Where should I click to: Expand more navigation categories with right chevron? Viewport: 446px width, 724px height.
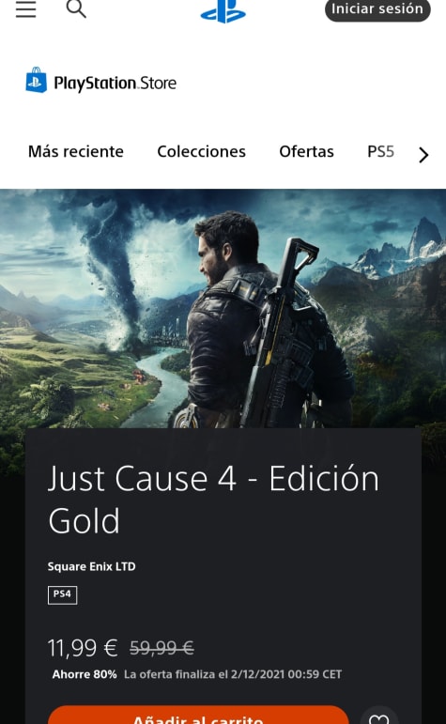(423, 155)
